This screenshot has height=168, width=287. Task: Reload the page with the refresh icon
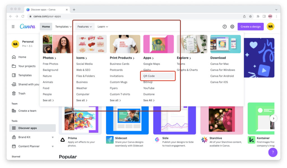(x=23, y=16)
